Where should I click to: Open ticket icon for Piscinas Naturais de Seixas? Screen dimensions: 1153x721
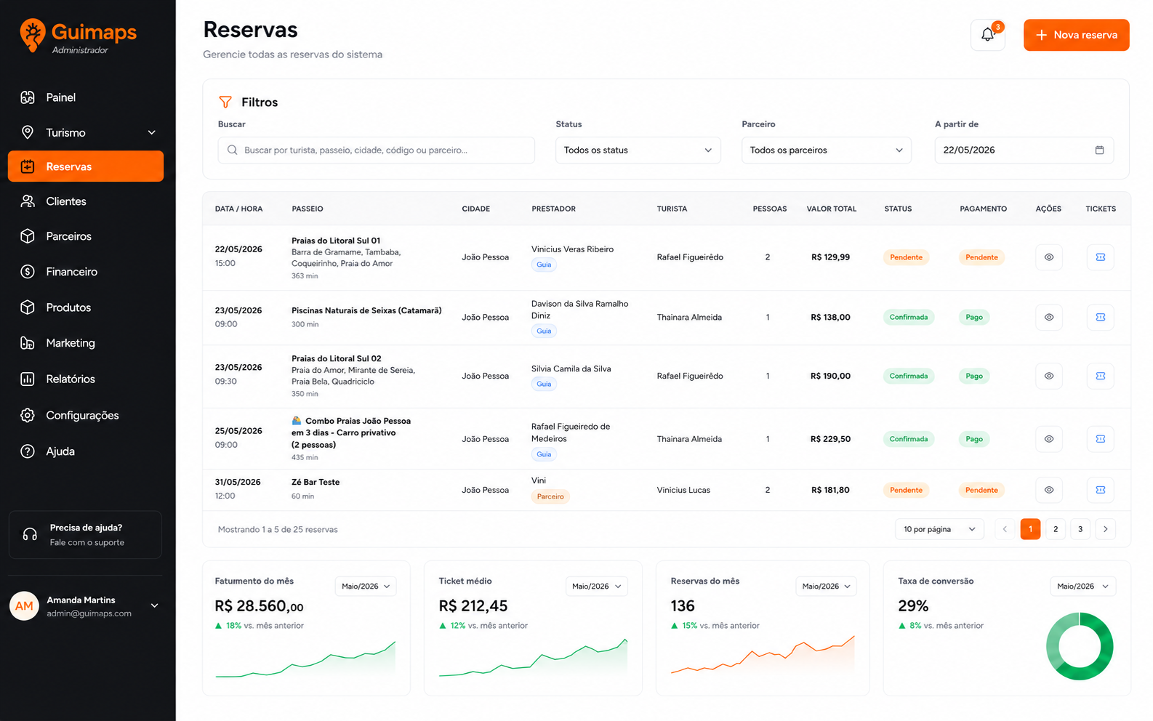click(1101, 317)
